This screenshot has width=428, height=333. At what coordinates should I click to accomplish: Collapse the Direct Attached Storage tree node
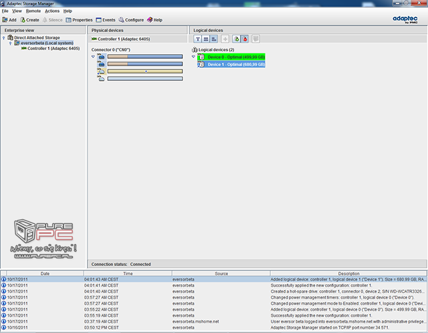(3, 37)
